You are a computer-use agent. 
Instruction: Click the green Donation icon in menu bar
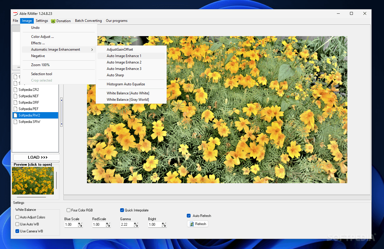coord(53,21)
